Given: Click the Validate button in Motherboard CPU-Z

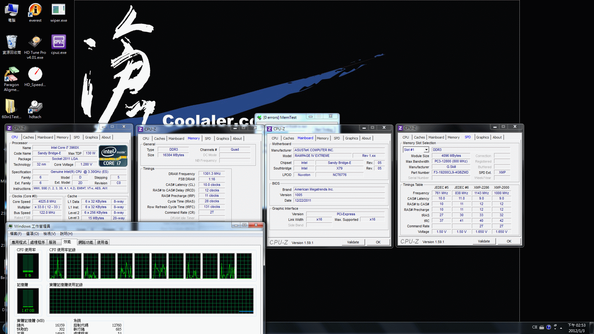Looking at the screenshot, I should (x=352, y=242).
